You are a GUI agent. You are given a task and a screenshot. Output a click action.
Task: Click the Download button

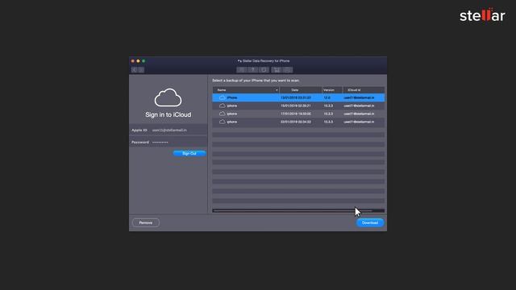tap(370, 222)
